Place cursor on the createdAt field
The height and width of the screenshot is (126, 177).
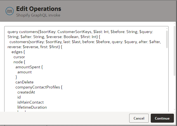tap(26, 92)
